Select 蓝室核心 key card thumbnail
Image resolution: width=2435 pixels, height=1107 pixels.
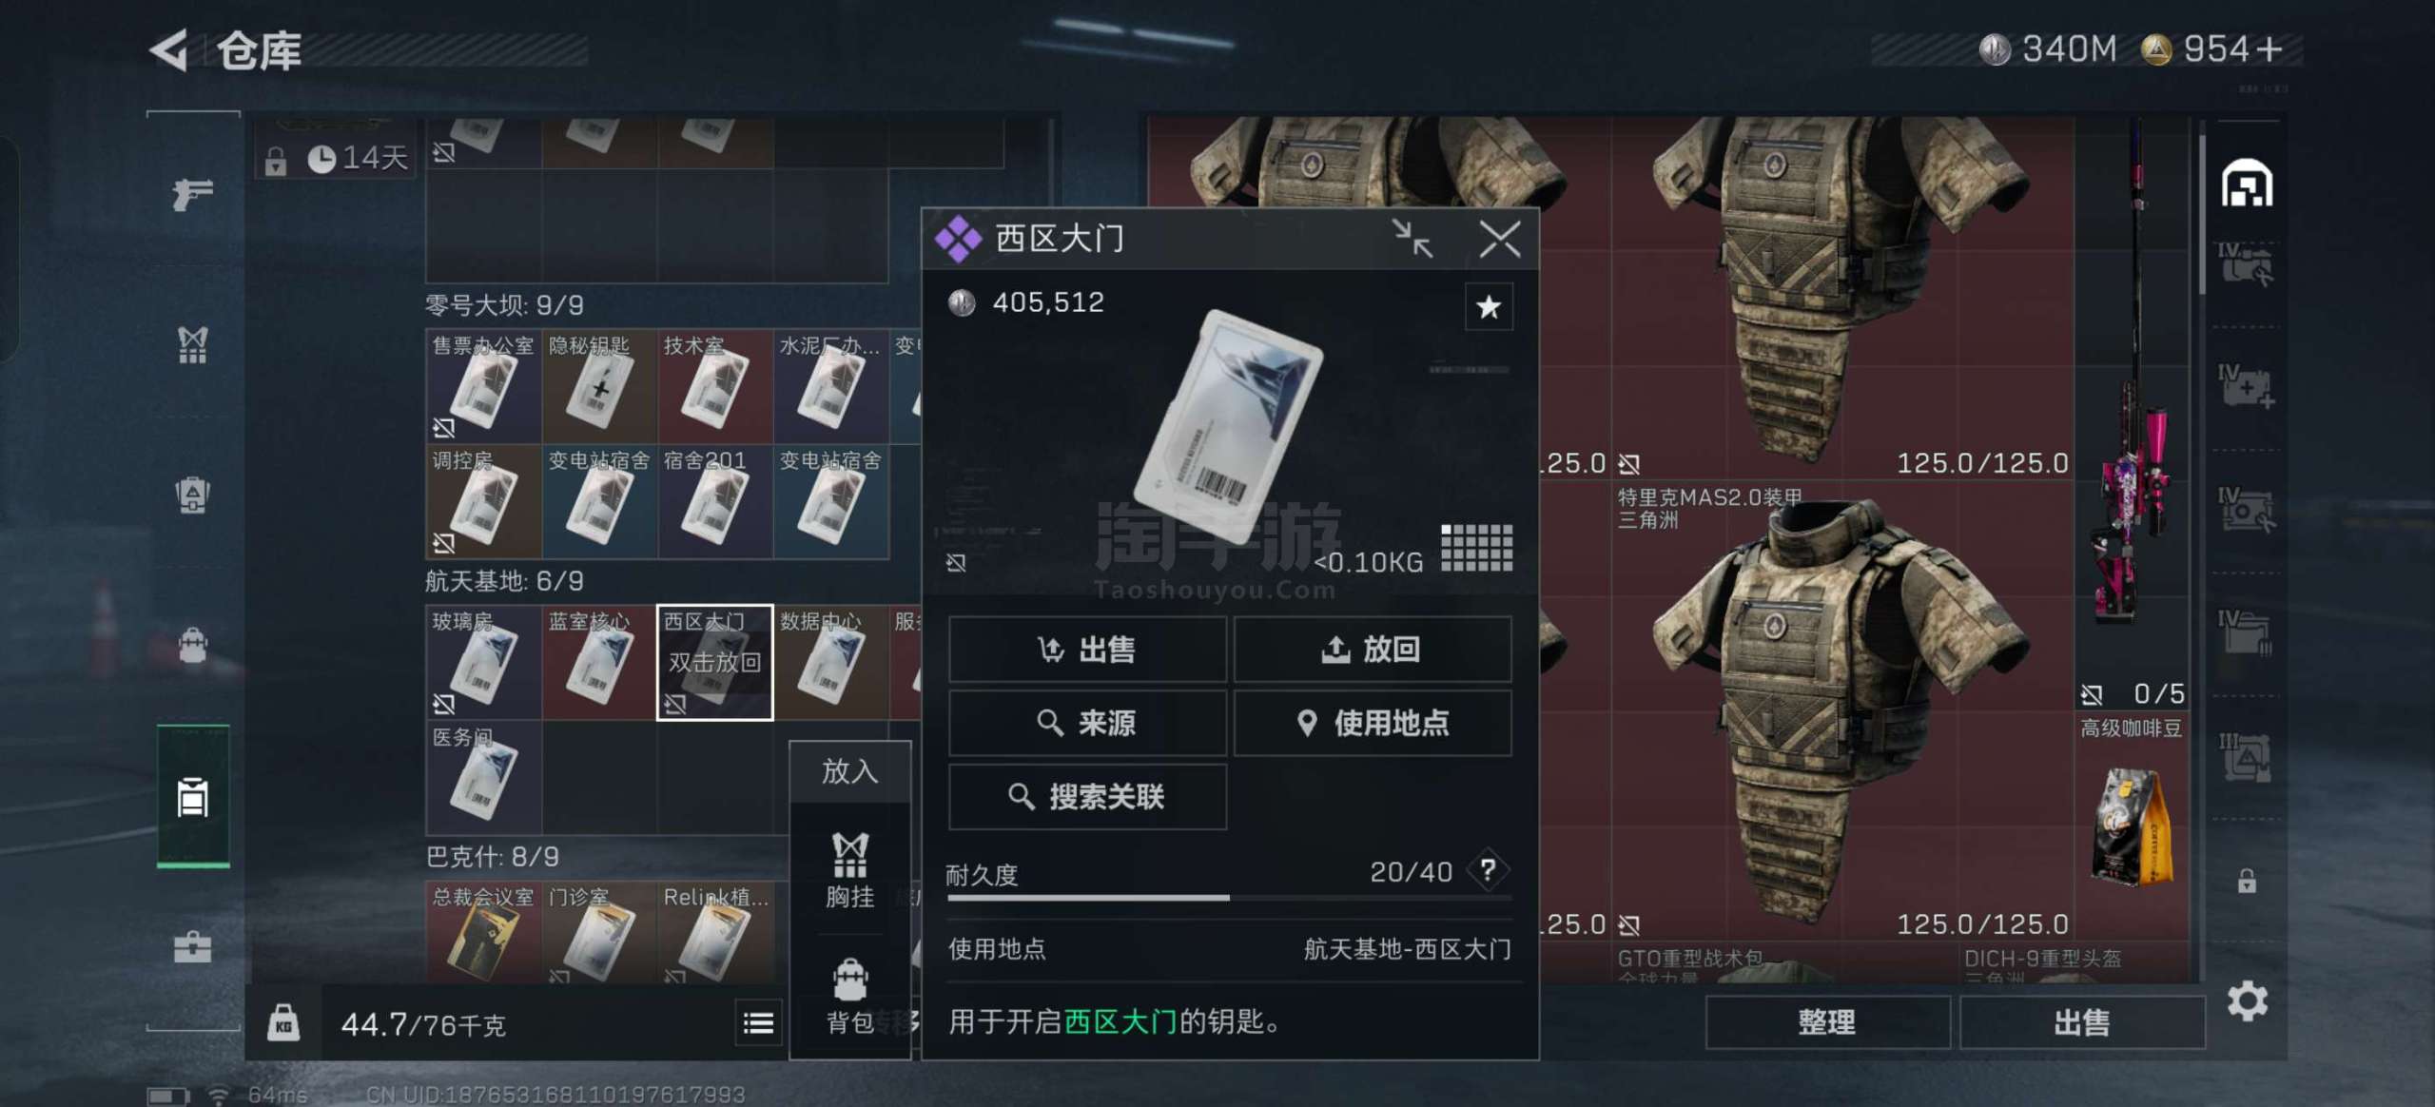(598, 662)
